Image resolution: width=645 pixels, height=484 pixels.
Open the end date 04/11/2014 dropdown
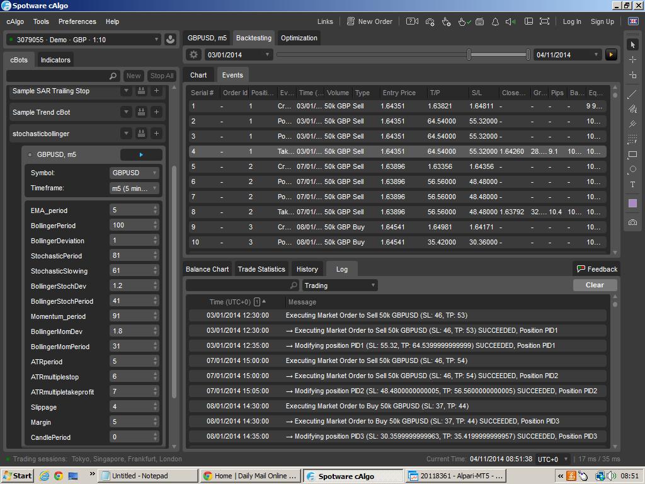pos(568,55)
